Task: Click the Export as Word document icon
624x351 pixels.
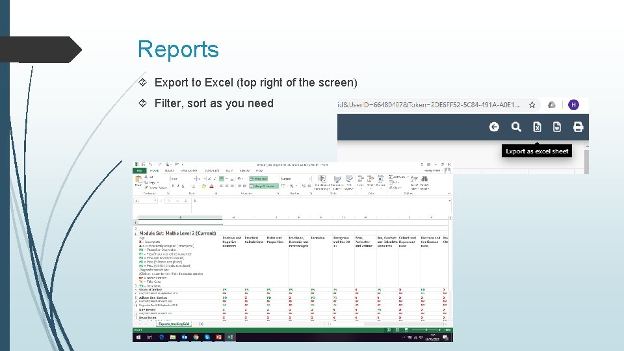Action: (x=557, y=127)
